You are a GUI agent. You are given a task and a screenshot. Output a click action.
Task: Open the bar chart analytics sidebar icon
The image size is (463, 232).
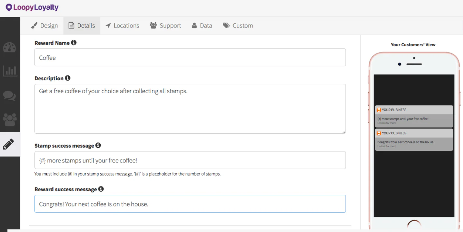[x=10, y=71]
